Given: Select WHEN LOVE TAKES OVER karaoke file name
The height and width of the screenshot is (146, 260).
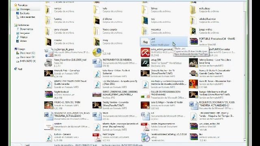Looking at the screenshot, I should click(x=70, y=83).
